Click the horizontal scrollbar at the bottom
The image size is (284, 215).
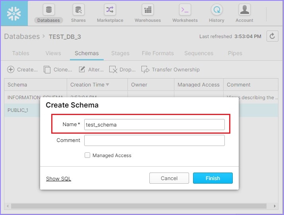tap(139, 206)
